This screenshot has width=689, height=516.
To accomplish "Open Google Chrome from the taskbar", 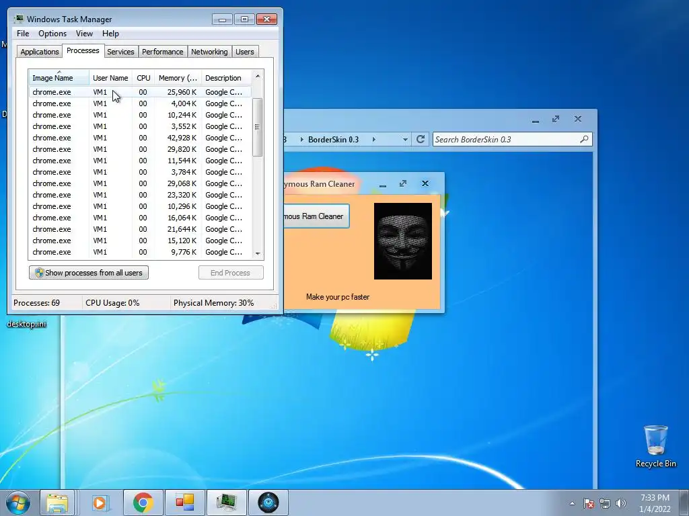I will (x=143, y=503).
